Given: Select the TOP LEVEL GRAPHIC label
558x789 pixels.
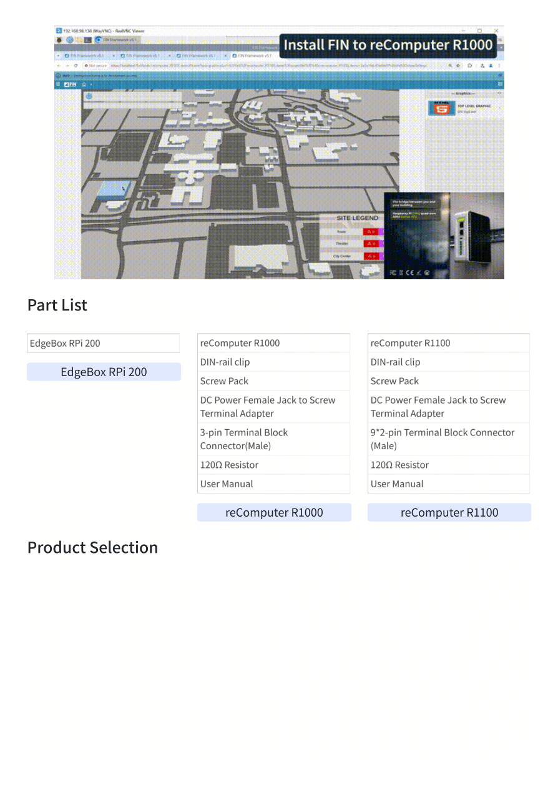Looking at the screenshot, I should click(474, 106).
